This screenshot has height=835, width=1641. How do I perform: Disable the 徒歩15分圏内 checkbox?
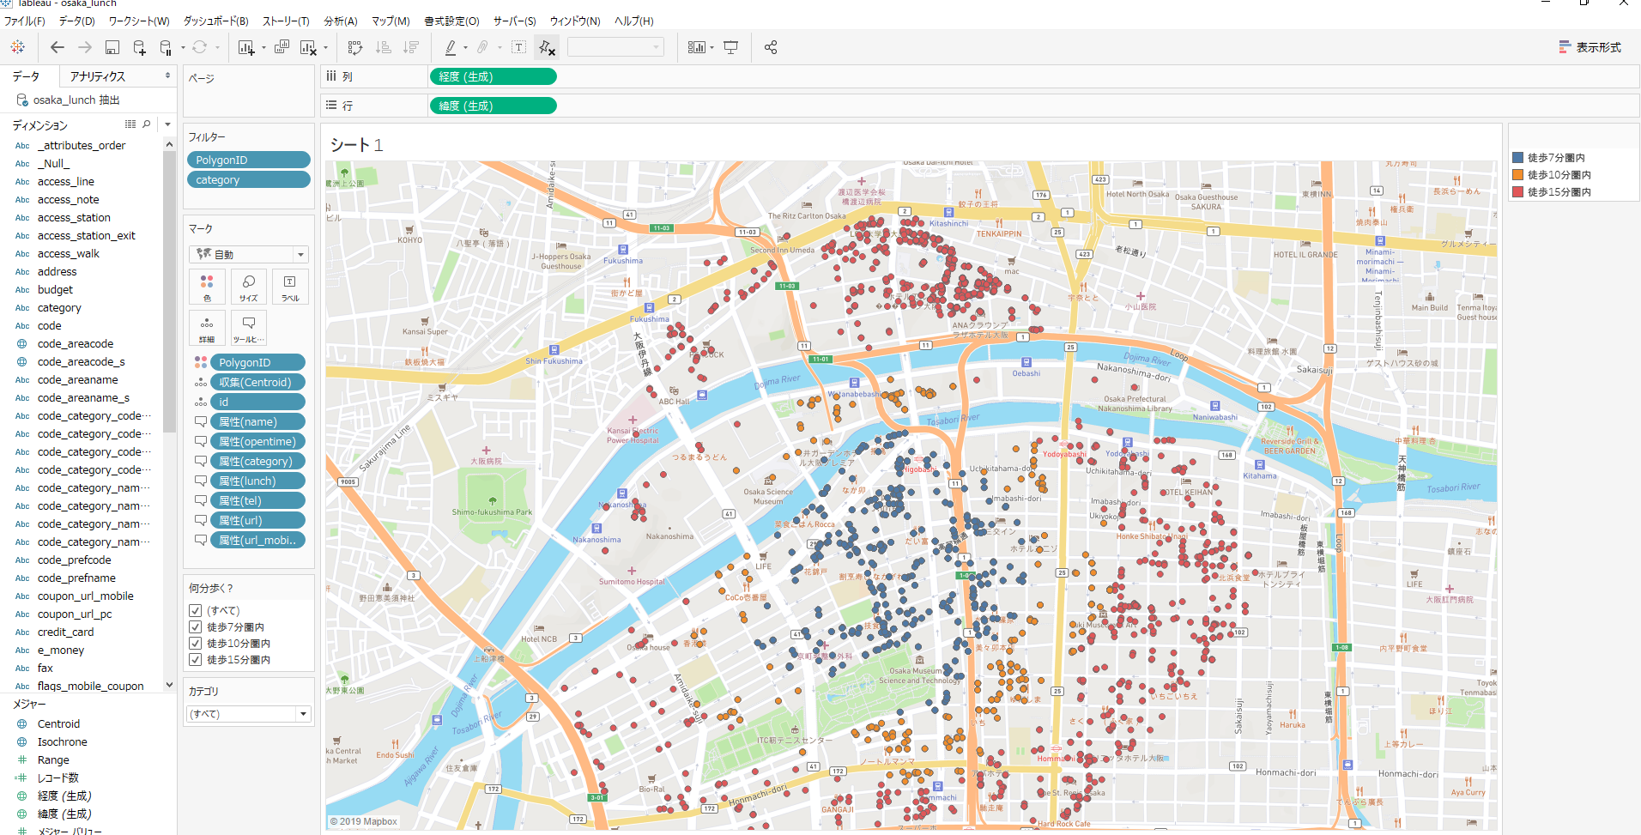pos(196,659)
